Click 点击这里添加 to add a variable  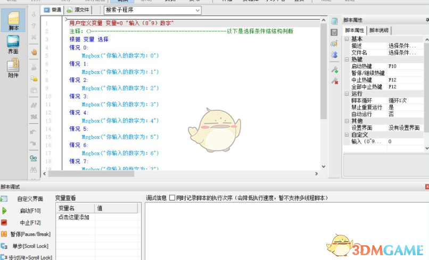pyautogui.click(x=74, y=217)
